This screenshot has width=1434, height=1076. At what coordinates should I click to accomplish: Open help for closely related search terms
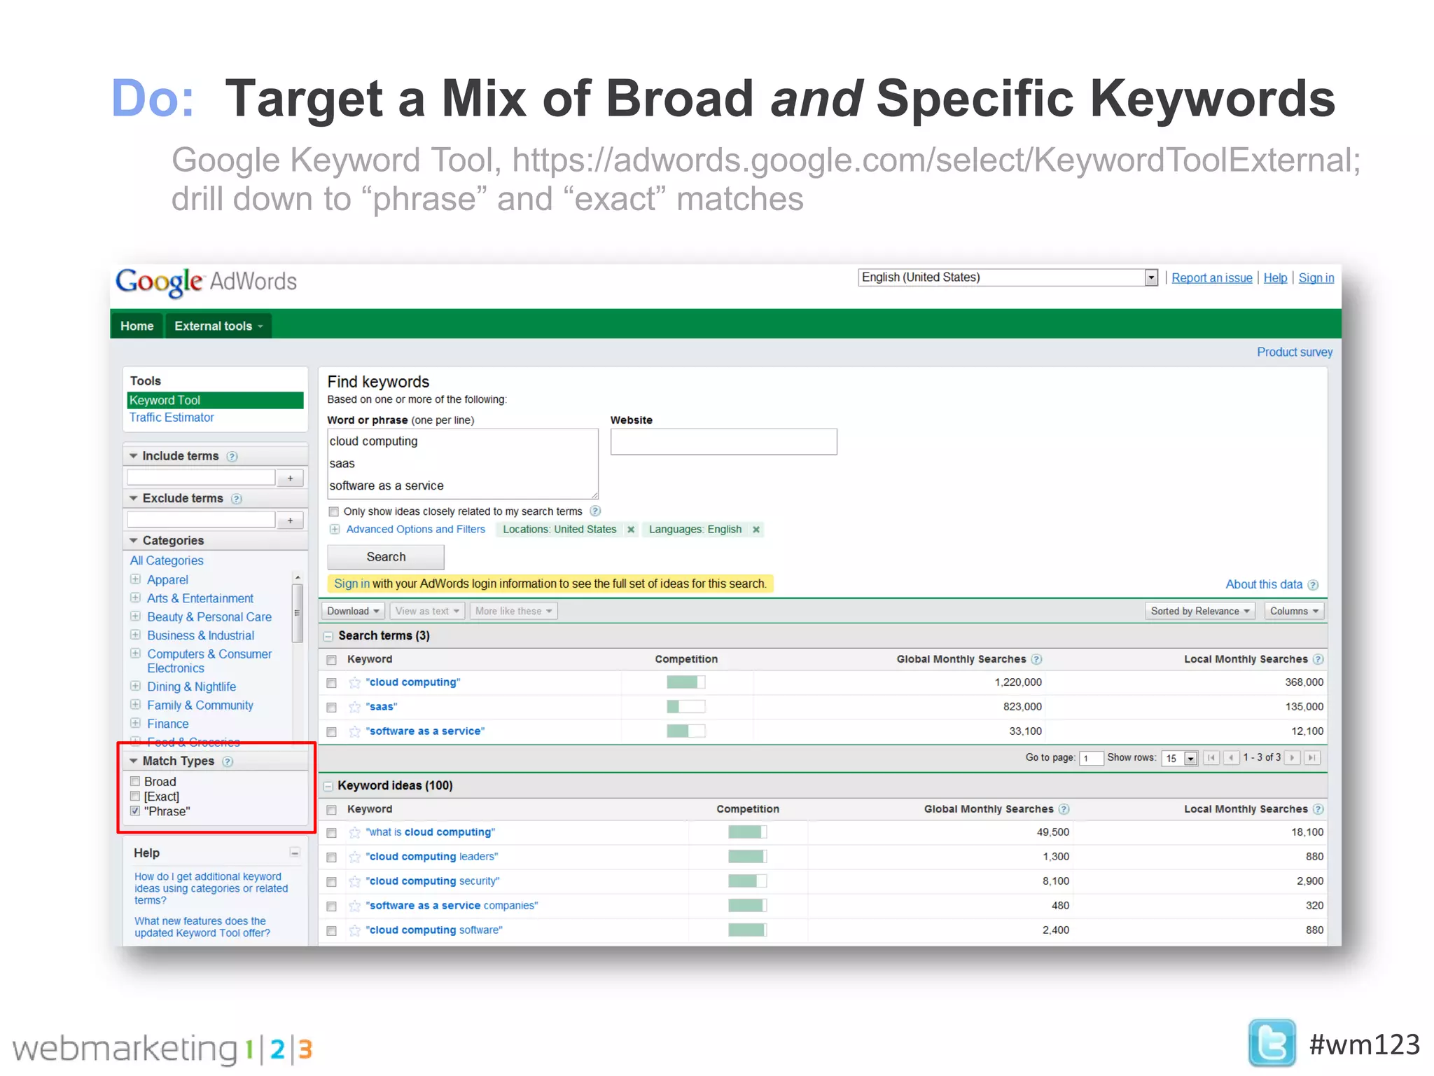click(595, 511)
